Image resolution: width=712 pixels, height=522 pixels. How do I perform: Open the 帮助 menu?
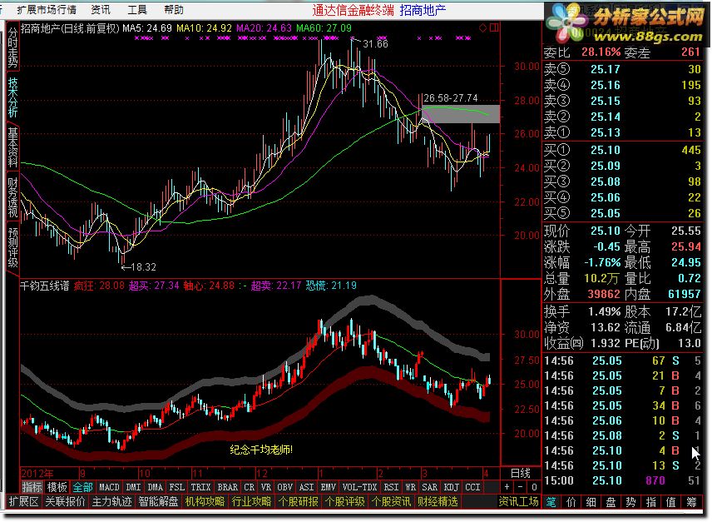(174, 9)
